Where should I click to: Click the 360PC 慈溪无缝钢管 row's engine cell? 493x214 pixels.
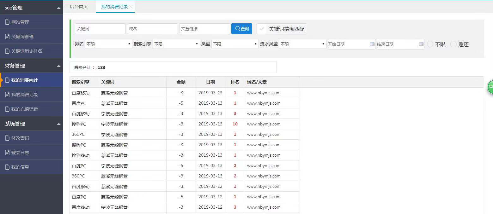[84, 176]
